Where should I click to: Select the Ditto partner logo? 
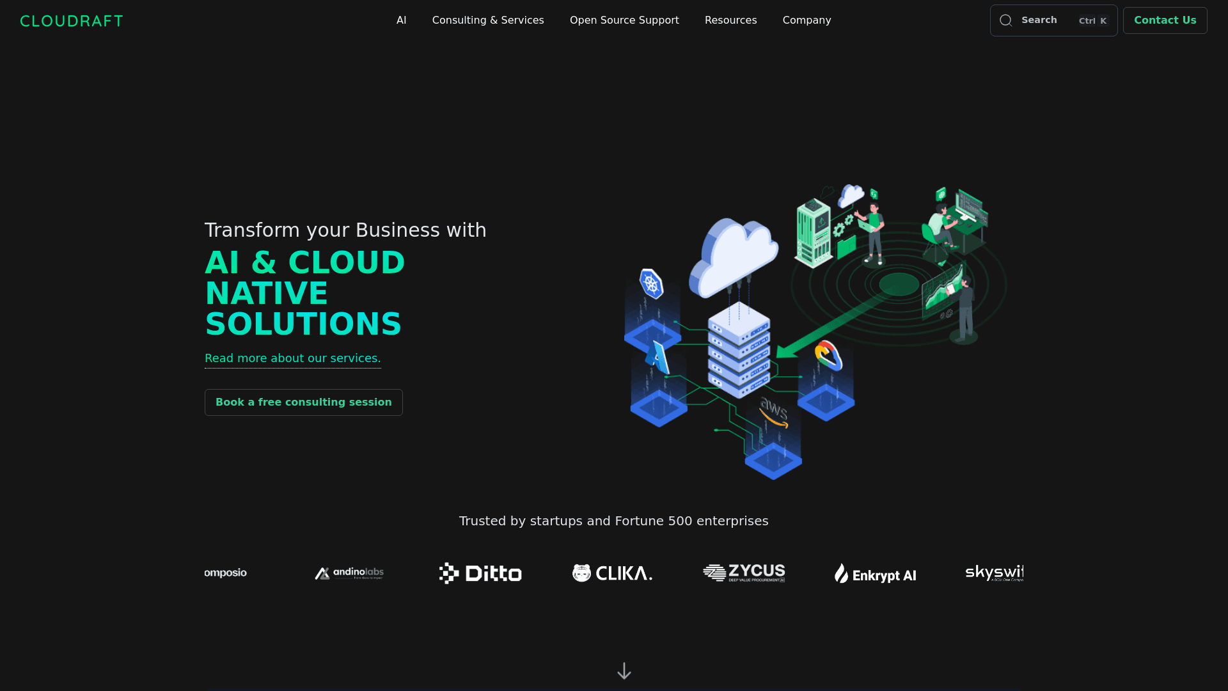(x=480, y=573)
